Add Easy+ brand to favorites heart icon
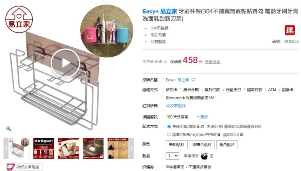This screenshot has height=171, width=301. pos(193,80)
